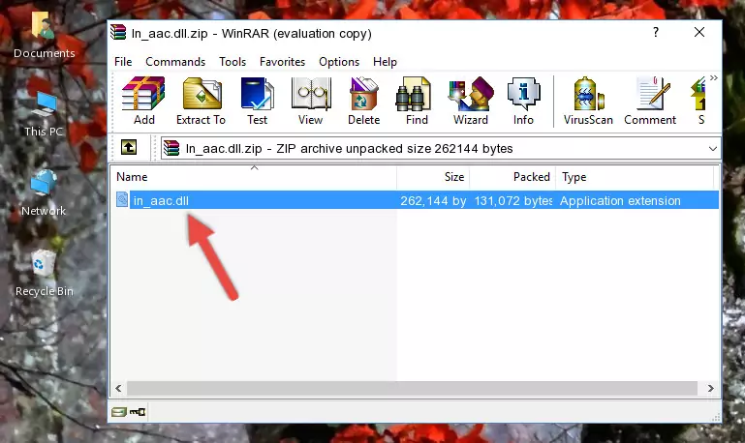This screenshot has width=745, height=443.
Task: Open the archive path dropdown arrow
Action: 713,148
